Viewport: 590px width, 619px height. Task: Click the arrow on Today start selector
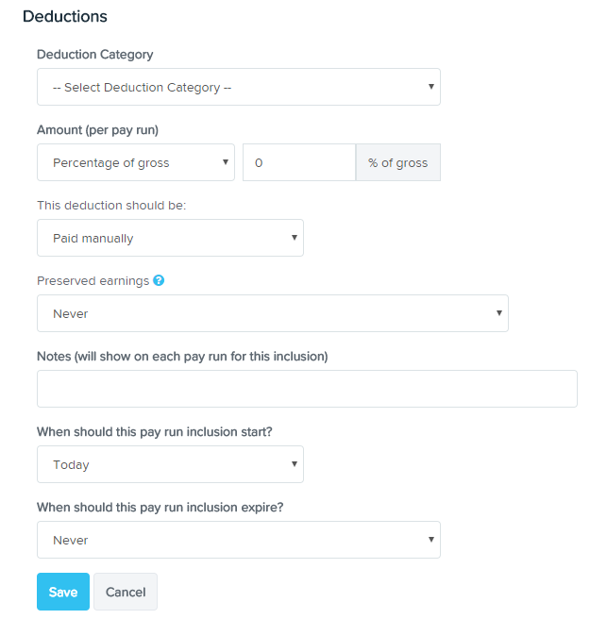click(x=295, y=464)
